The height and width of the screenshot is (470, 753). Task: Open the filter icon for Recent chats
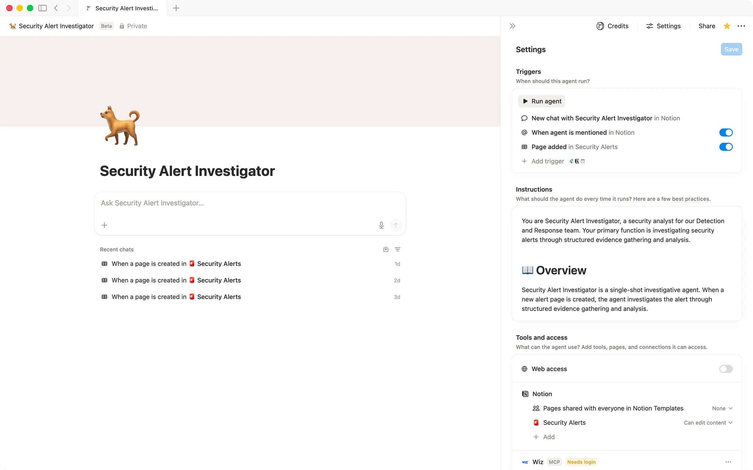397,249
